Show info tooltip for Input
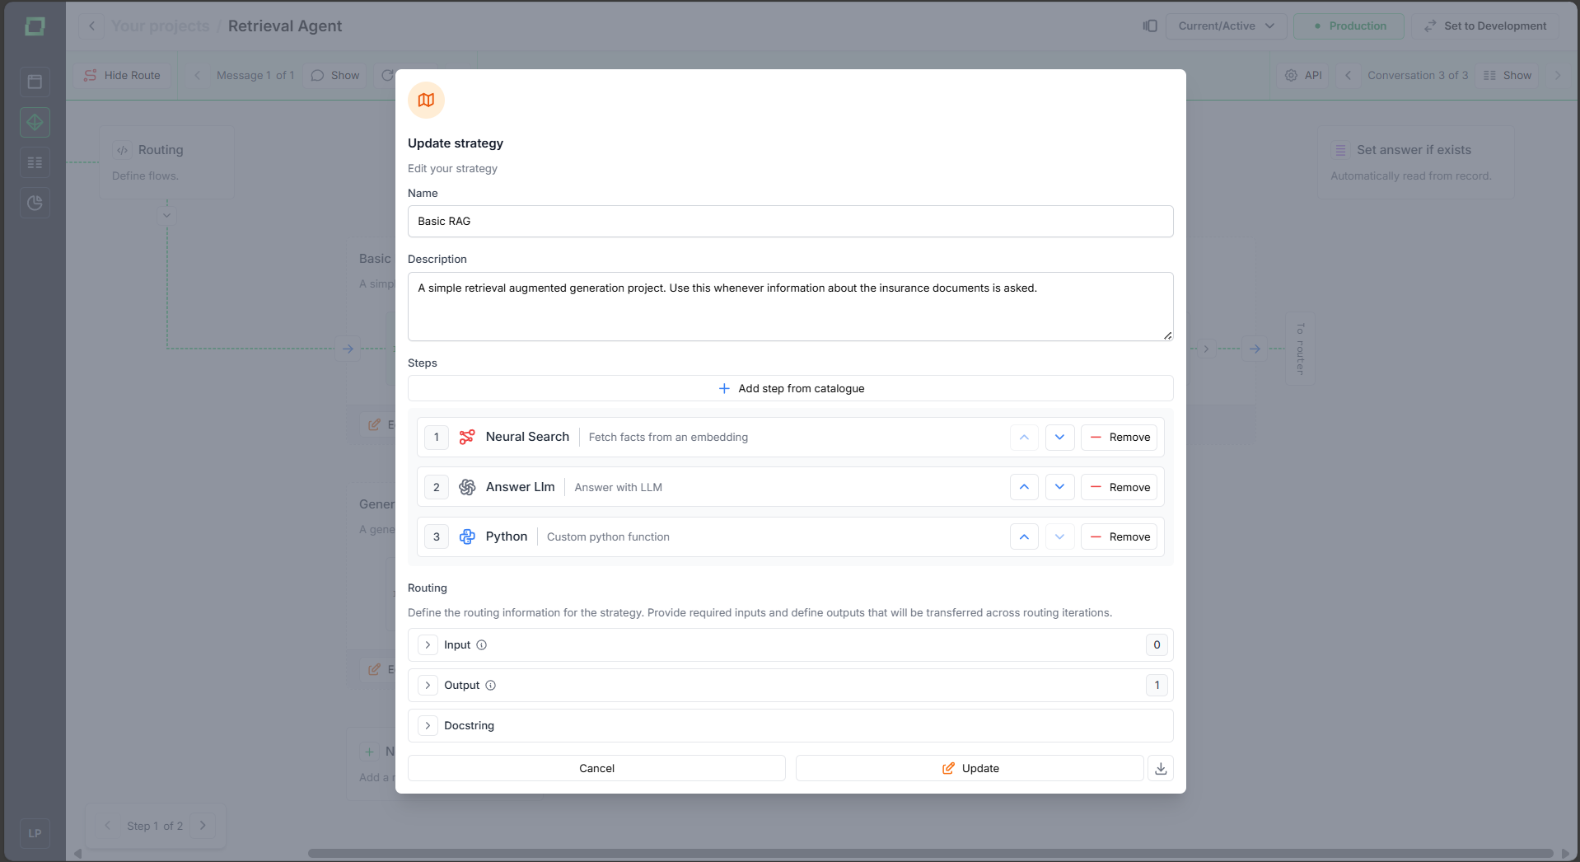The height and width of the screenshot is (862, 1580). [482, 645]
